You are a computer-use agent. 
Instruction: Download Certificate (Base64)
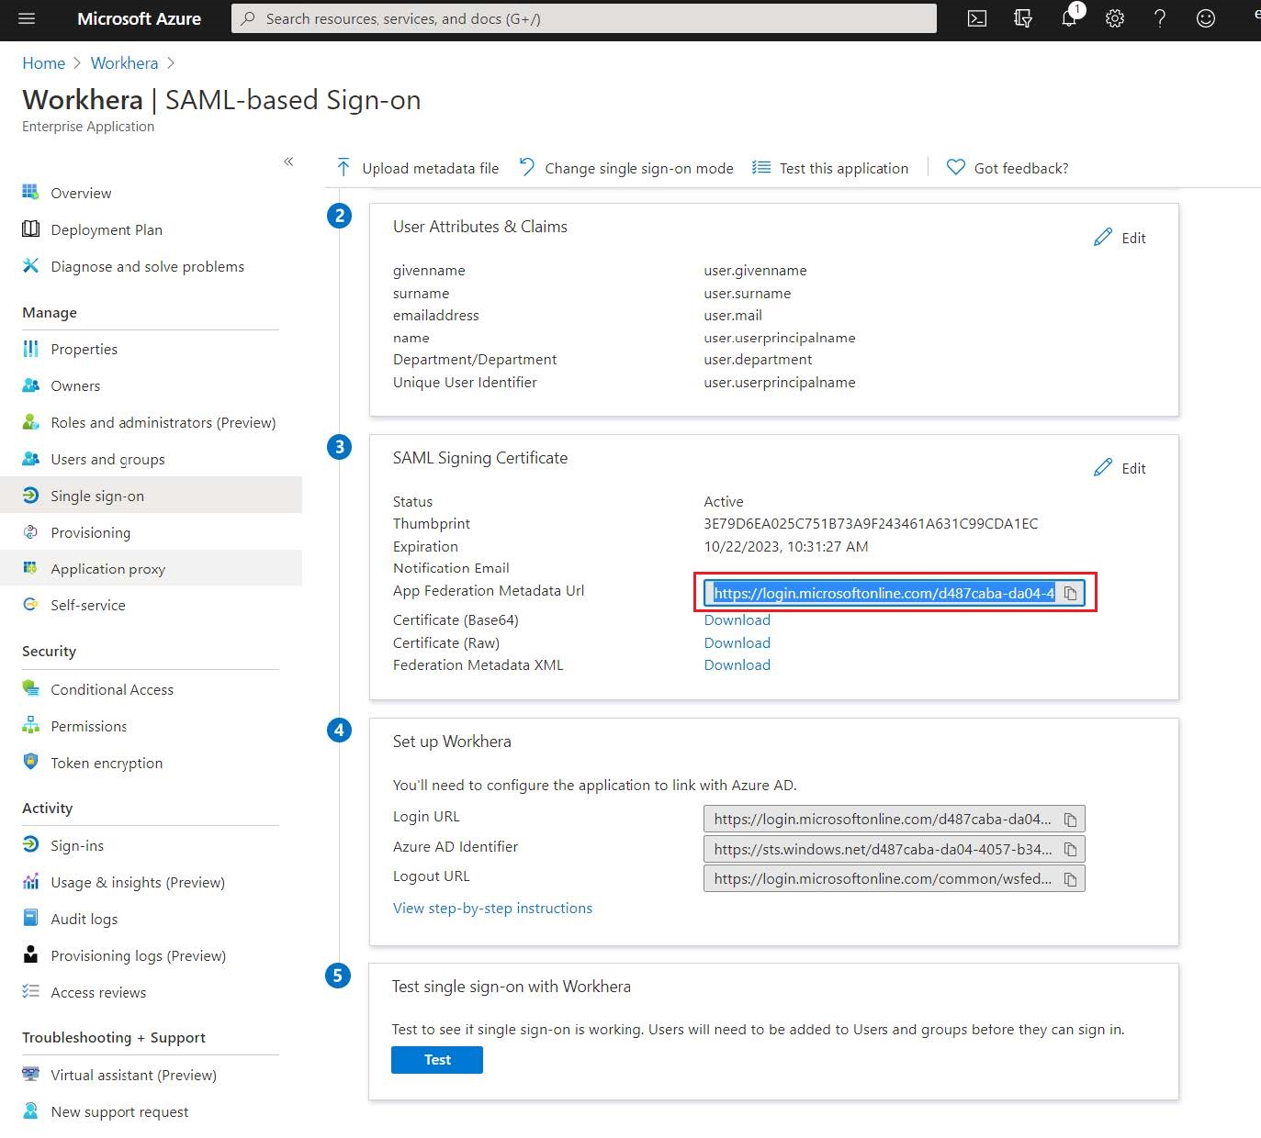737,620
